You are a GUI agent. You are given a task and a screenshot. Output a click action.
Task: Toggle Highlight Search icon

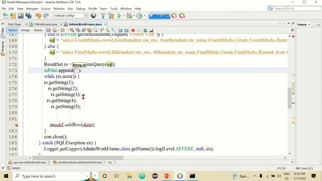click(90, 30)
